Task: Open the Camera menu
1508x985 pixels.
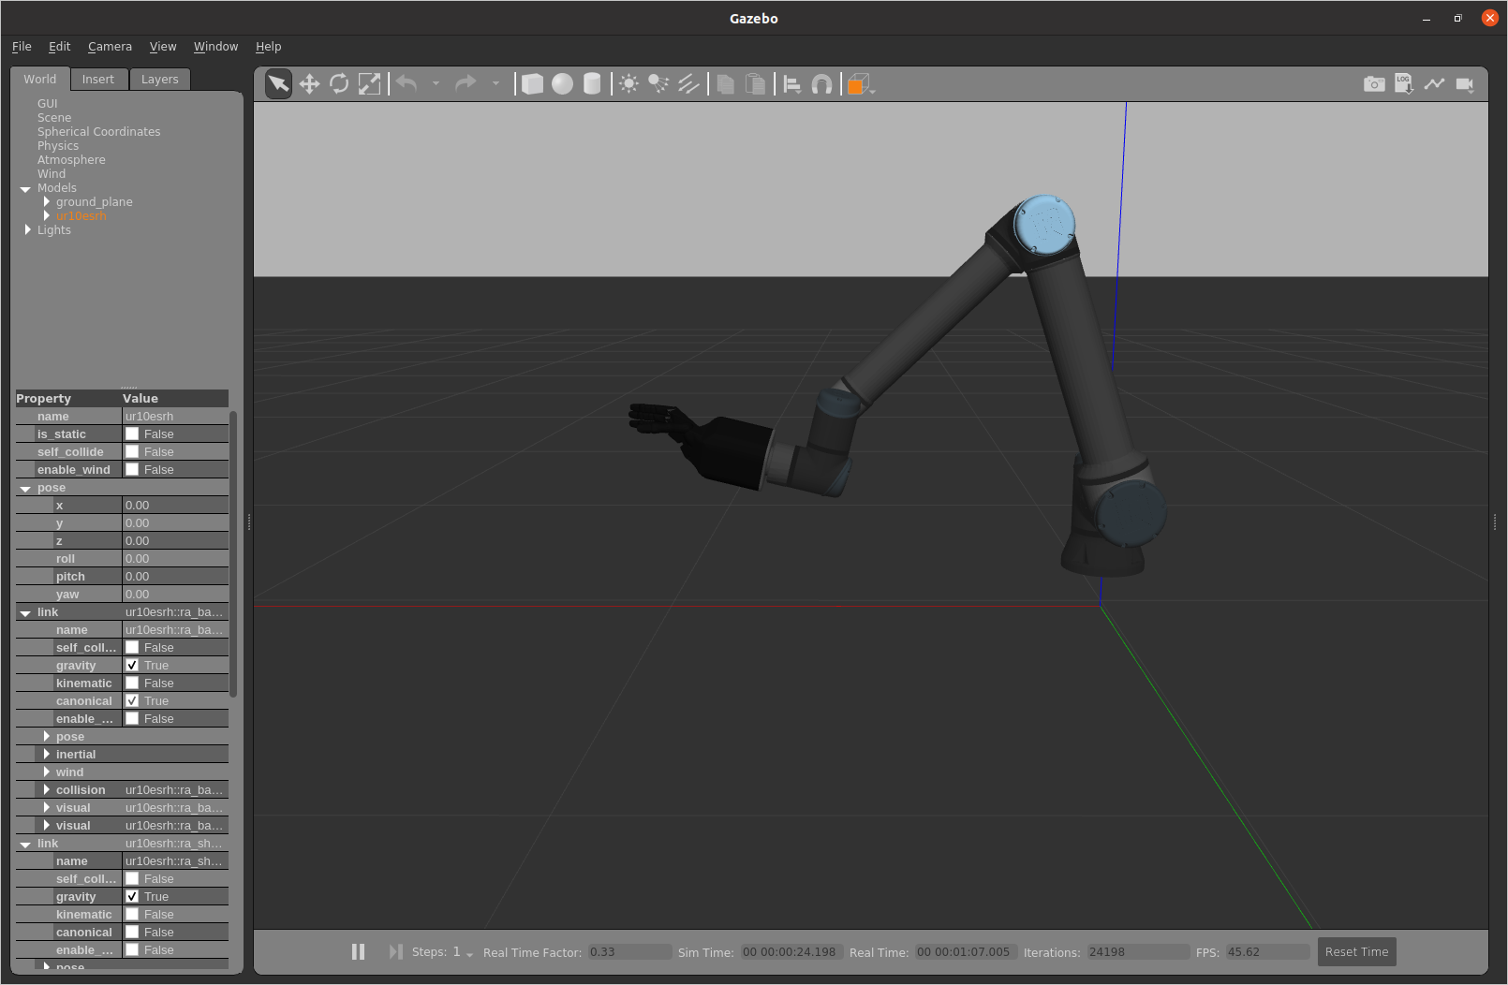Action: point(110,46)
